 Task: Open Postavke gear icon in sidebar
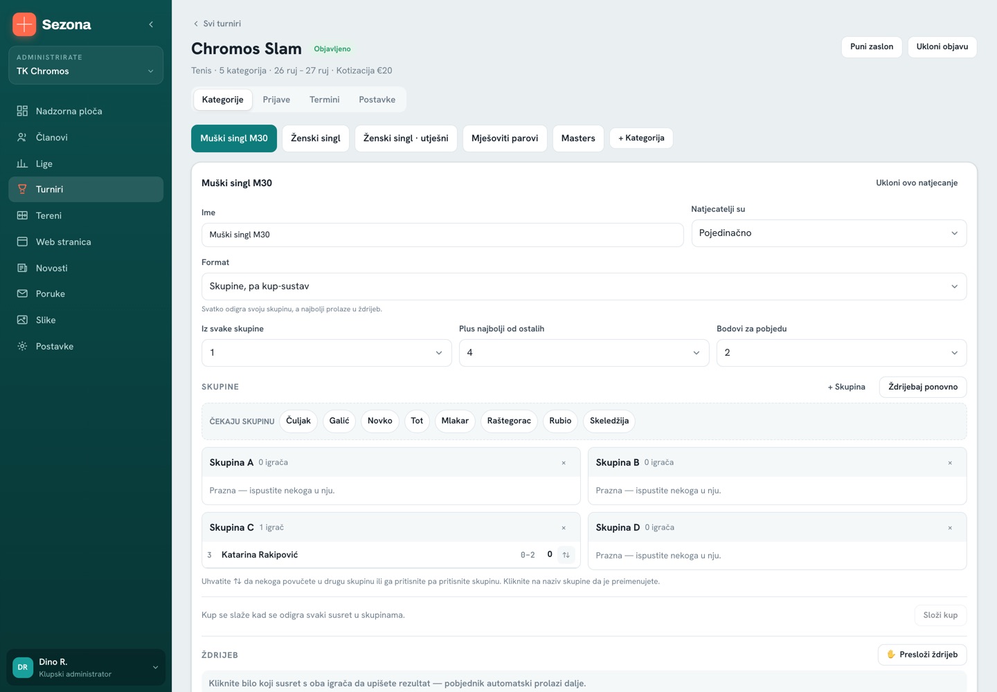point(22,347)
